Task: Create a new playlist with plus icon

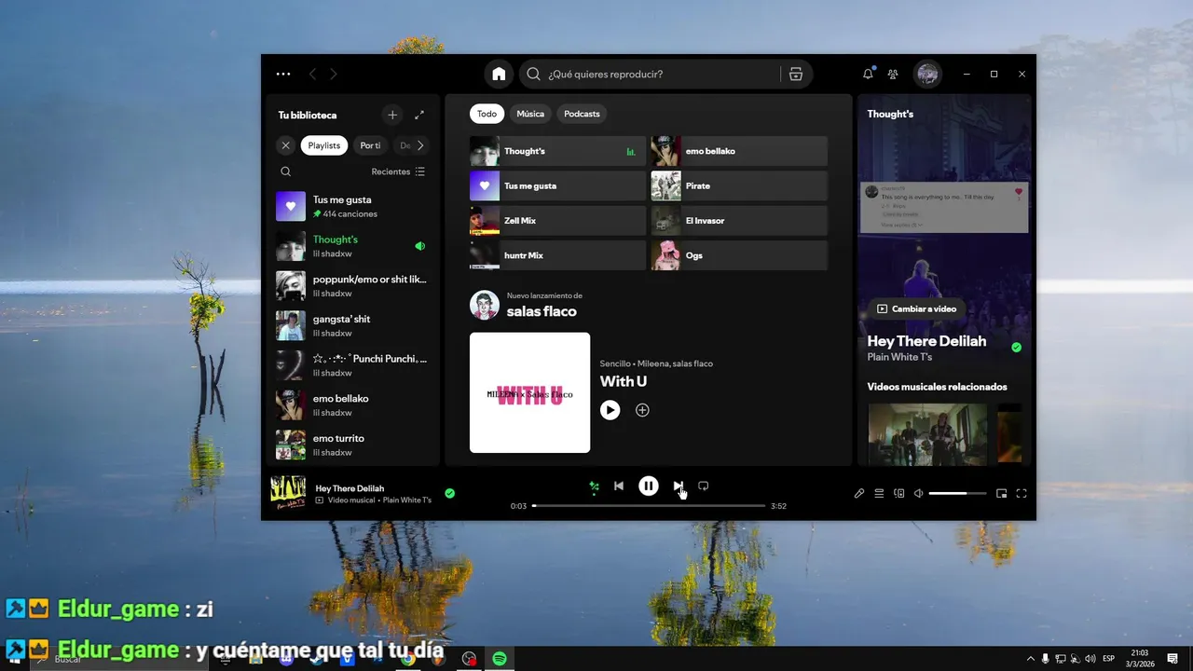Action: 392,115
